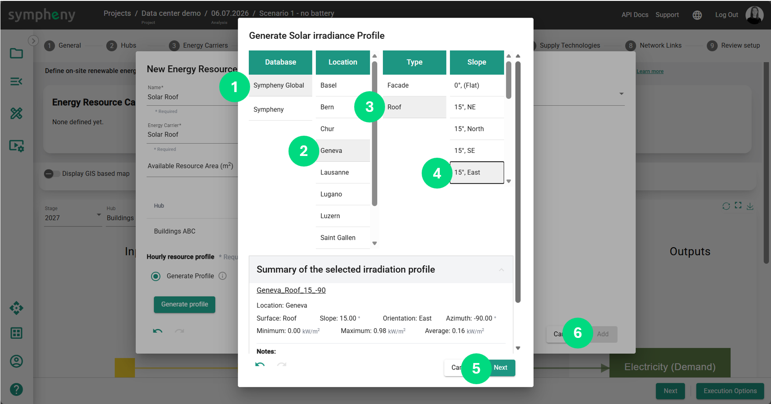Click the sympheny logo
Screen dimensions: 771x404
[42, 15]
